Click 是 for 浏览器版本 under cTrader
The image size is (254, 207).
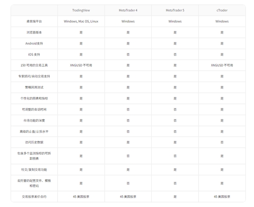tap(222, 33)
